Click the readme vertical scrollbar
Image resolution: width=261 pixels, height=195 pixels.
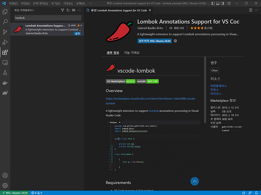pyautogui.click(x=205, y=90)
